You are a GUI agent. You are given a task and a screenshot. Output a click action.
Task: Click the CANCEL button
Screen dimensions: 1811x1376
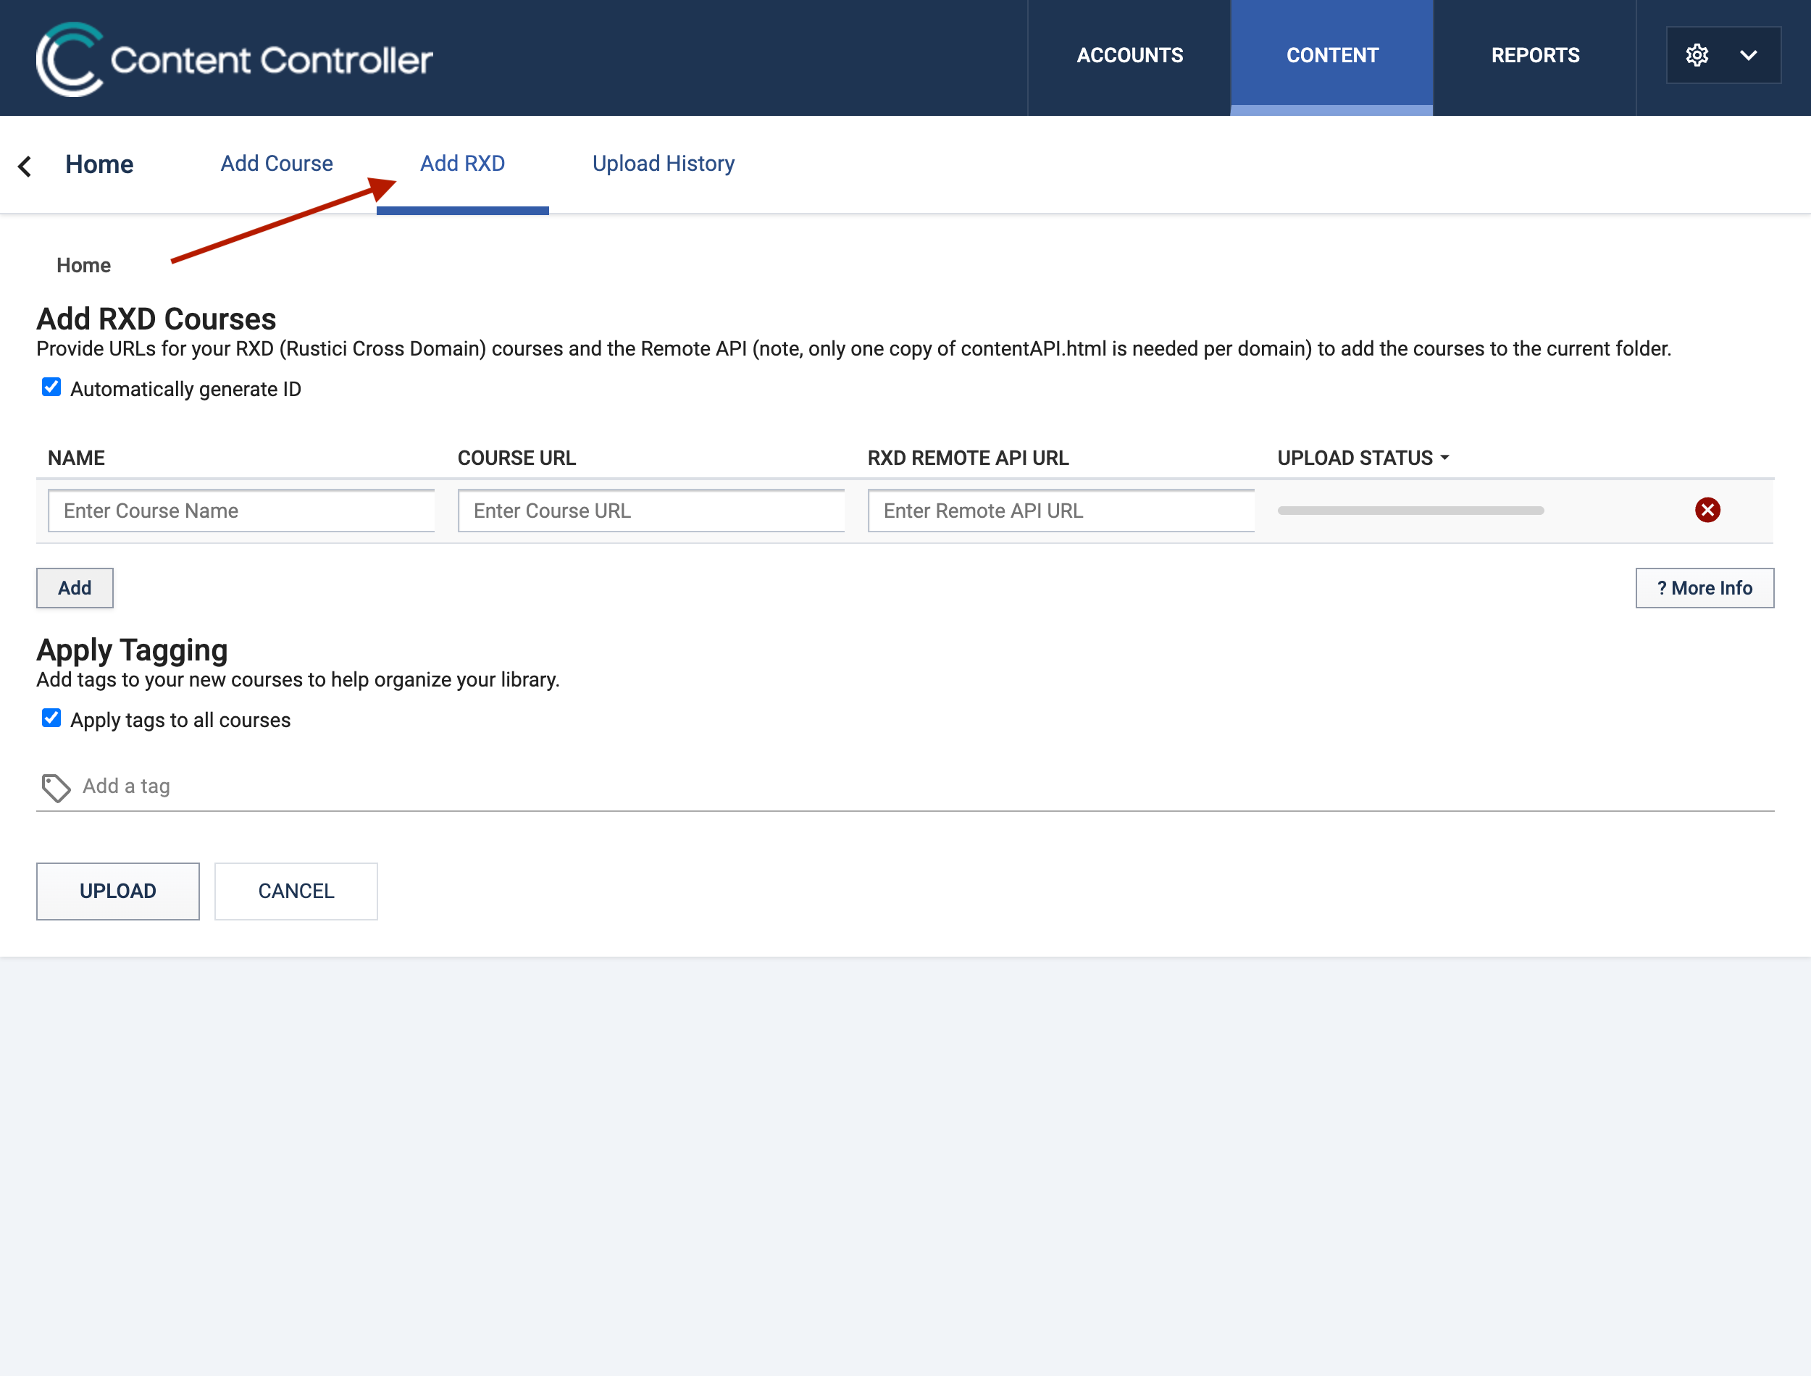(296, 891)
